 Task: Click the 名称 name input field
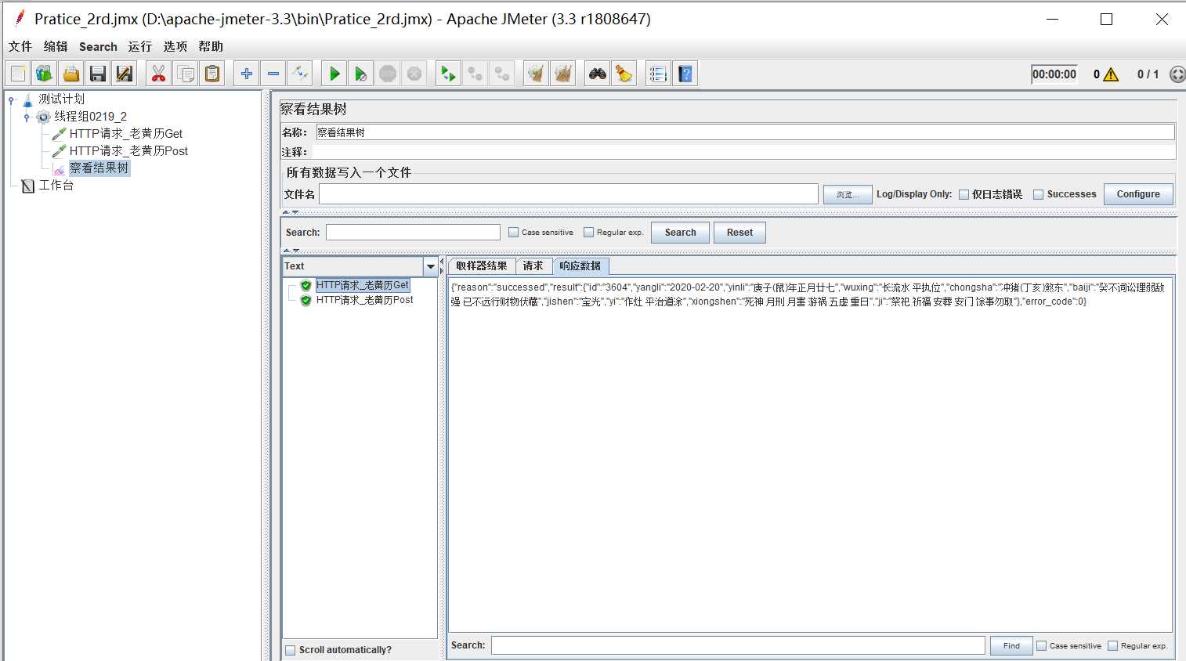click(x=745, y=132)
